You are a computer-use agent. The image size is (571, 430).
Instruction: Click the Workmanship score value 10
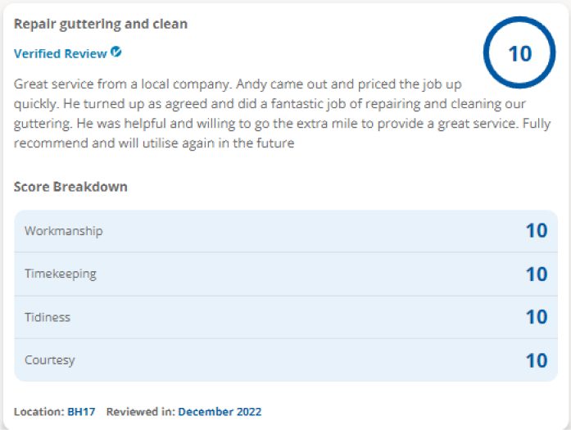click(x=537, y=231)
